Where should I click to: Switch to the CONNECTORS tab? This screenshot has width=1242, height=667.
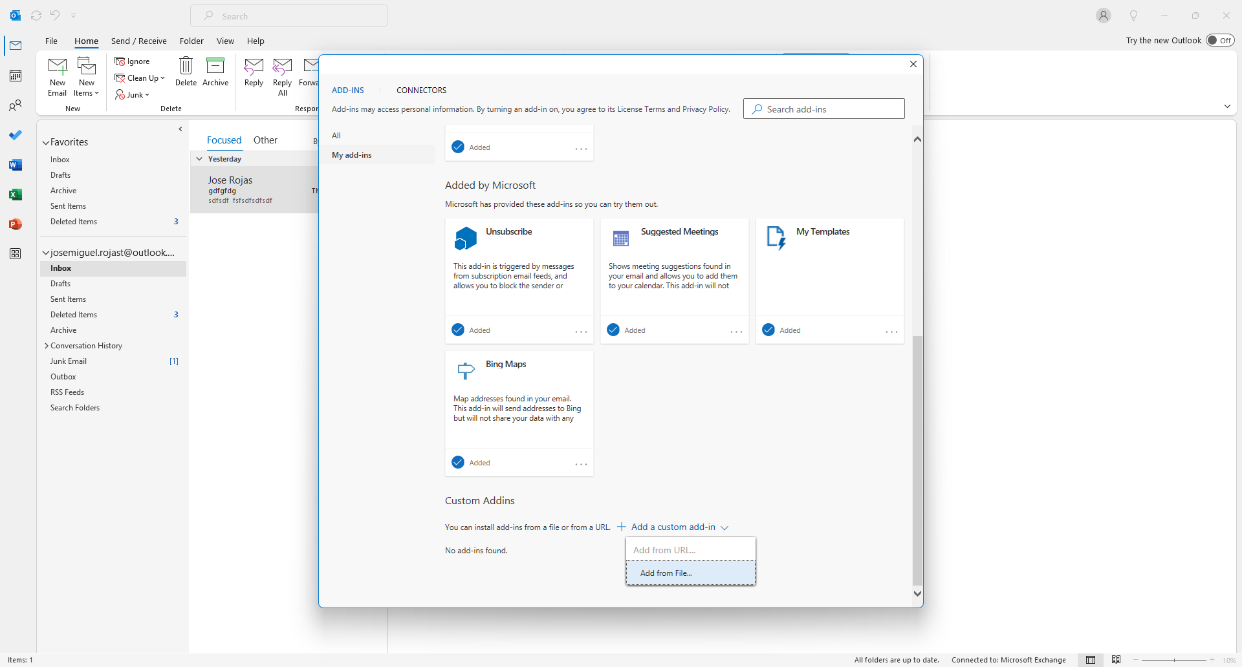pos(421,90)
